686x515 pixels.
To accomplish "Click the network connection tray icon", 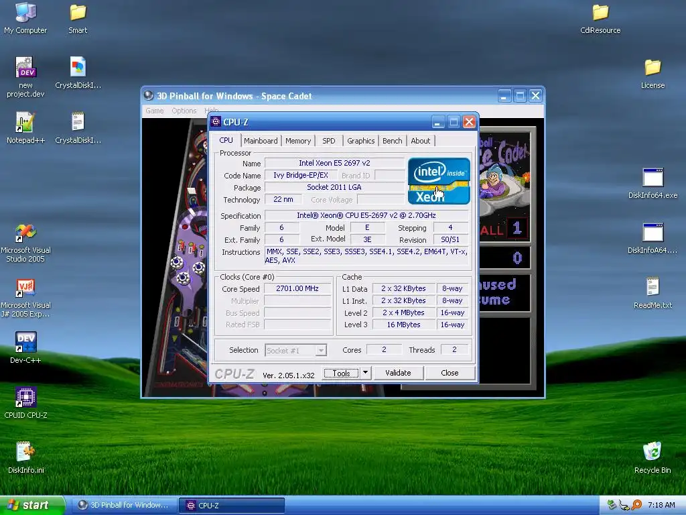I will tap(624, 506).
